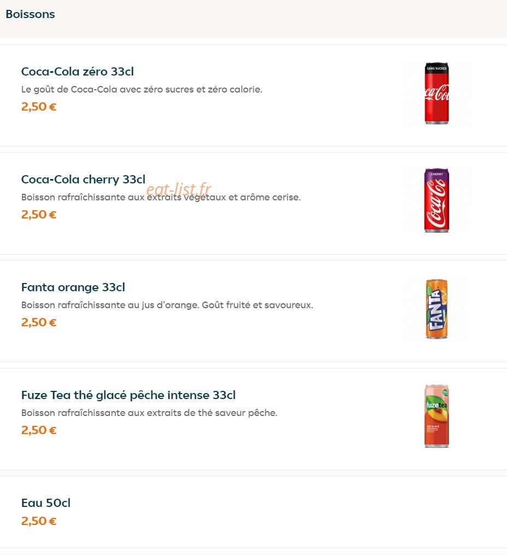Click the Eau 50cl 2,50 € price
Screen dimensions: 507x560
click(x=39, y=521)
